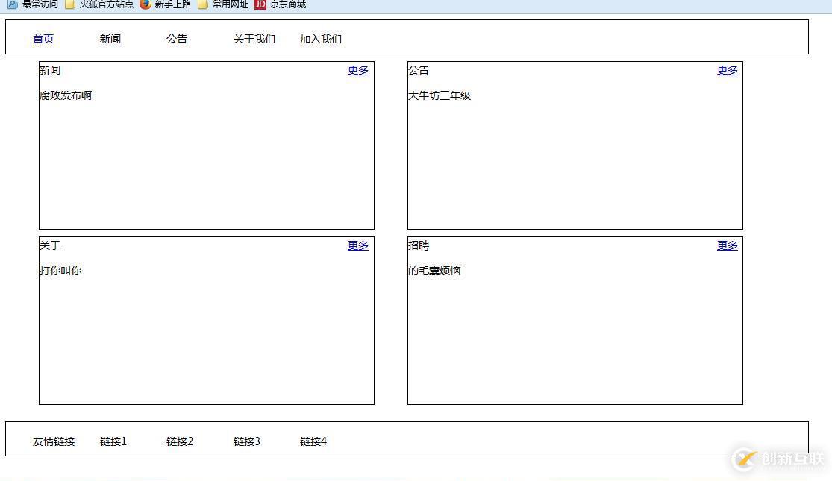Click 更多 in the 招聘 panel
This screenshot has width=832, height=481.
[x=728, y=245]
